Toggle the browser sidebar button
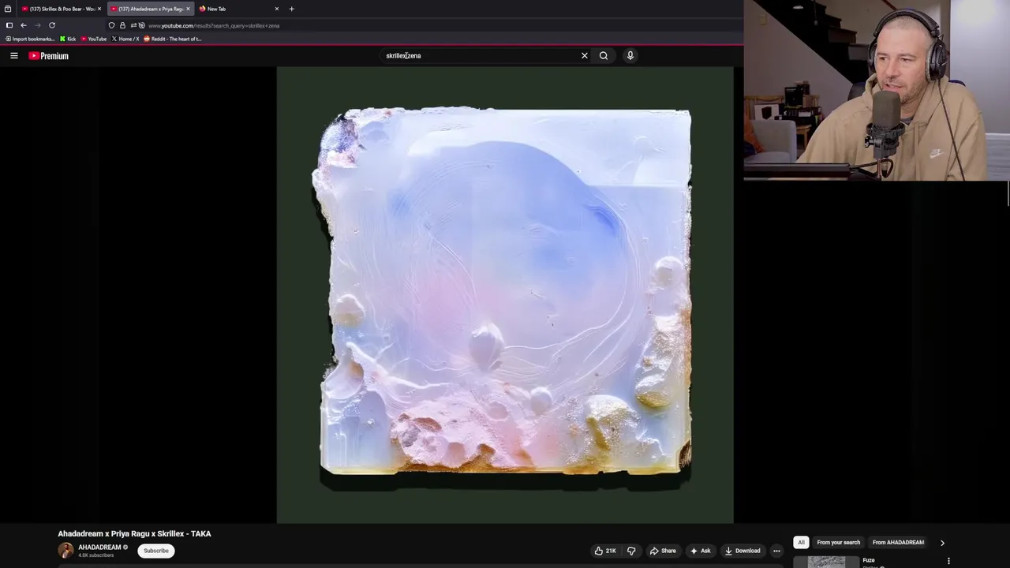The height and width of the screenshot is (568, 1010). coord(9,25)
